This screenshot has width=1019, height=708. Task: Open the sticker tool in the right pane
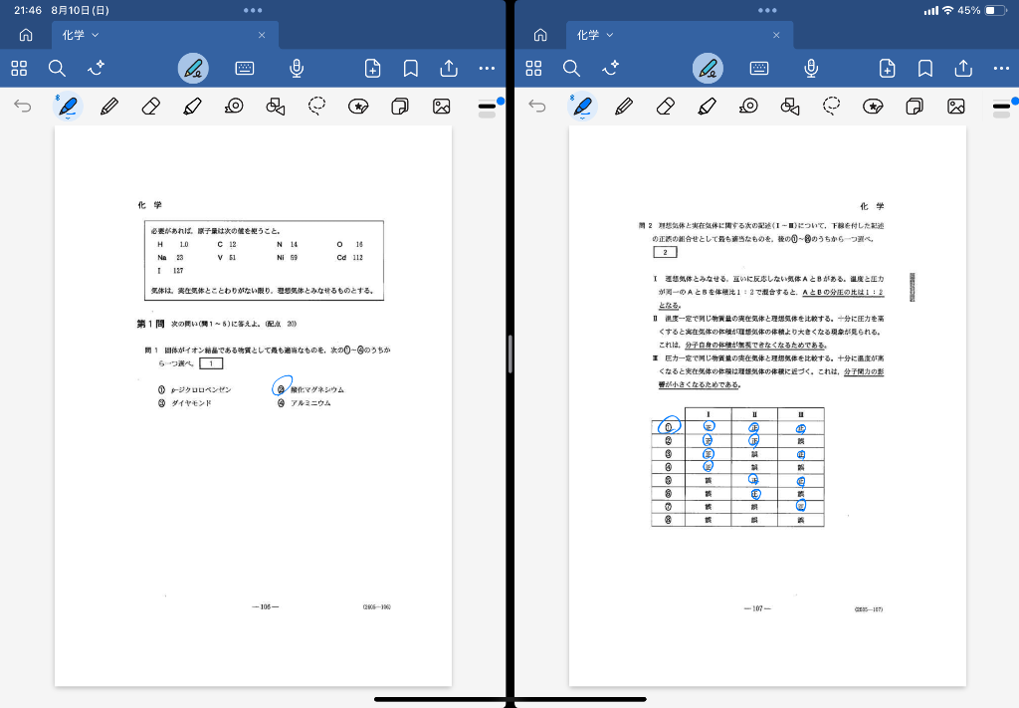(x=873, y=107)
